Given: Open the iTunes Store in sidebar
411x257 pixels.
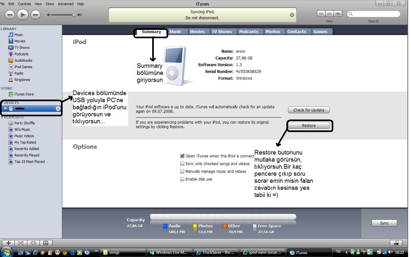Looking at the screenshot, I should click(x=24, y=94).
